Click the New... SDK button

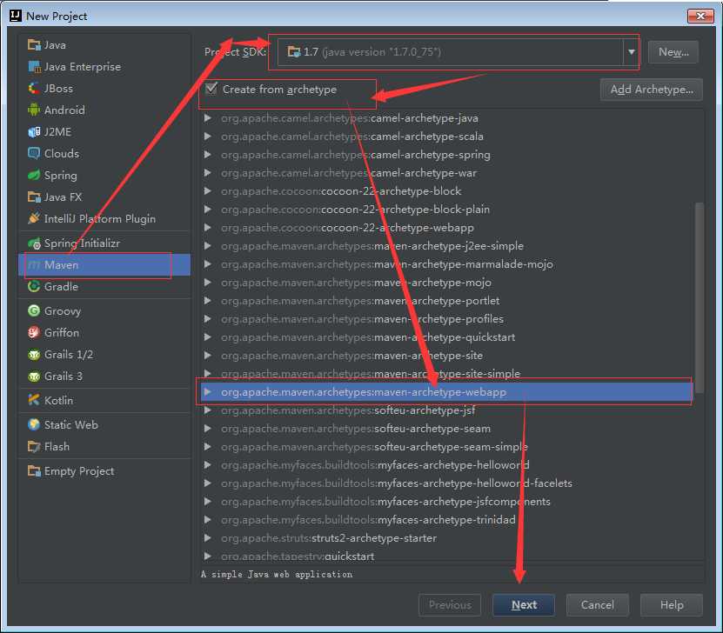673,52
